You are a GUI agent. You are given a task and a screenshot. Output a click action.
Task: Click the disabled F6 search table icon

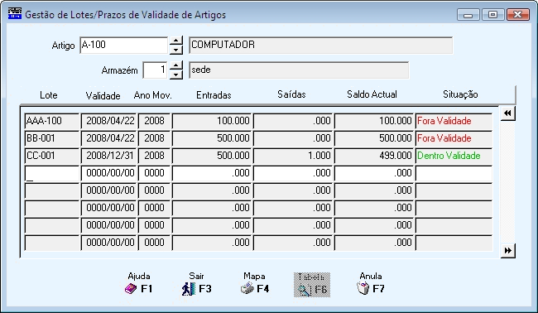point(305,290)
